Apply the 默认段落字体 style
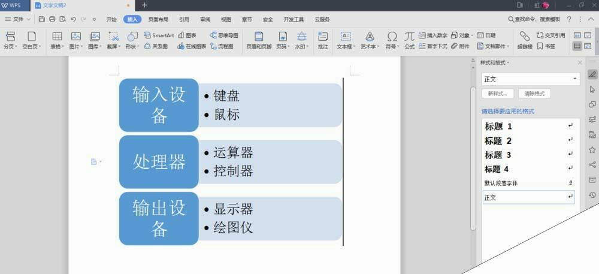The image size is (599, 274). click(529, 183)
